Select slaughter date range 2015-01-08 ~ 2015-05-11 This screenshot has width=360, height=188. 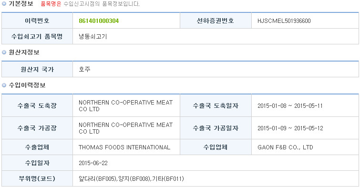point(290,106)
